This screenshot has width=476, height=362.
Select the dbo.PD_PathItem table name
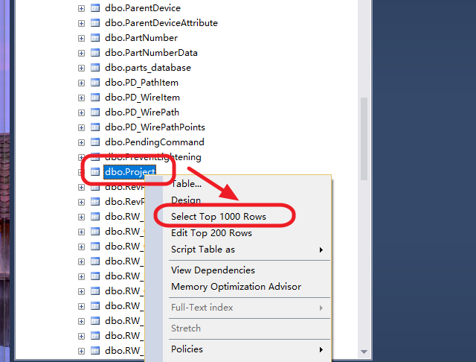[x=141, y=83]
